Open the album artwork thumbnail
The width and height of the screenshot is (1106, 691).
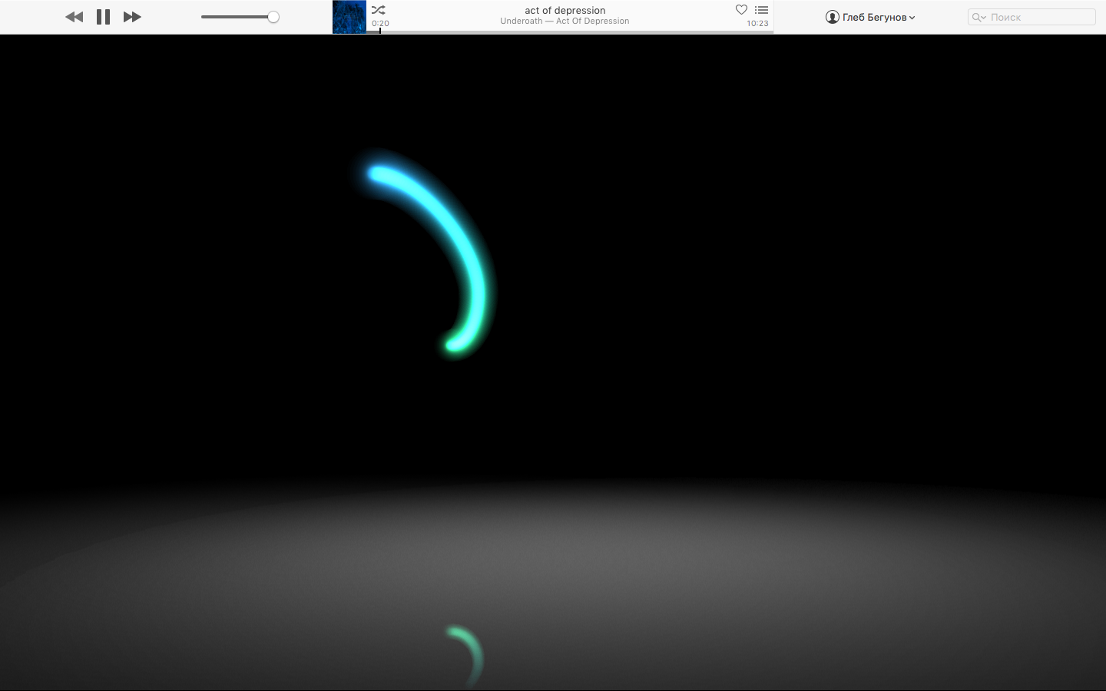coord(349,17)
